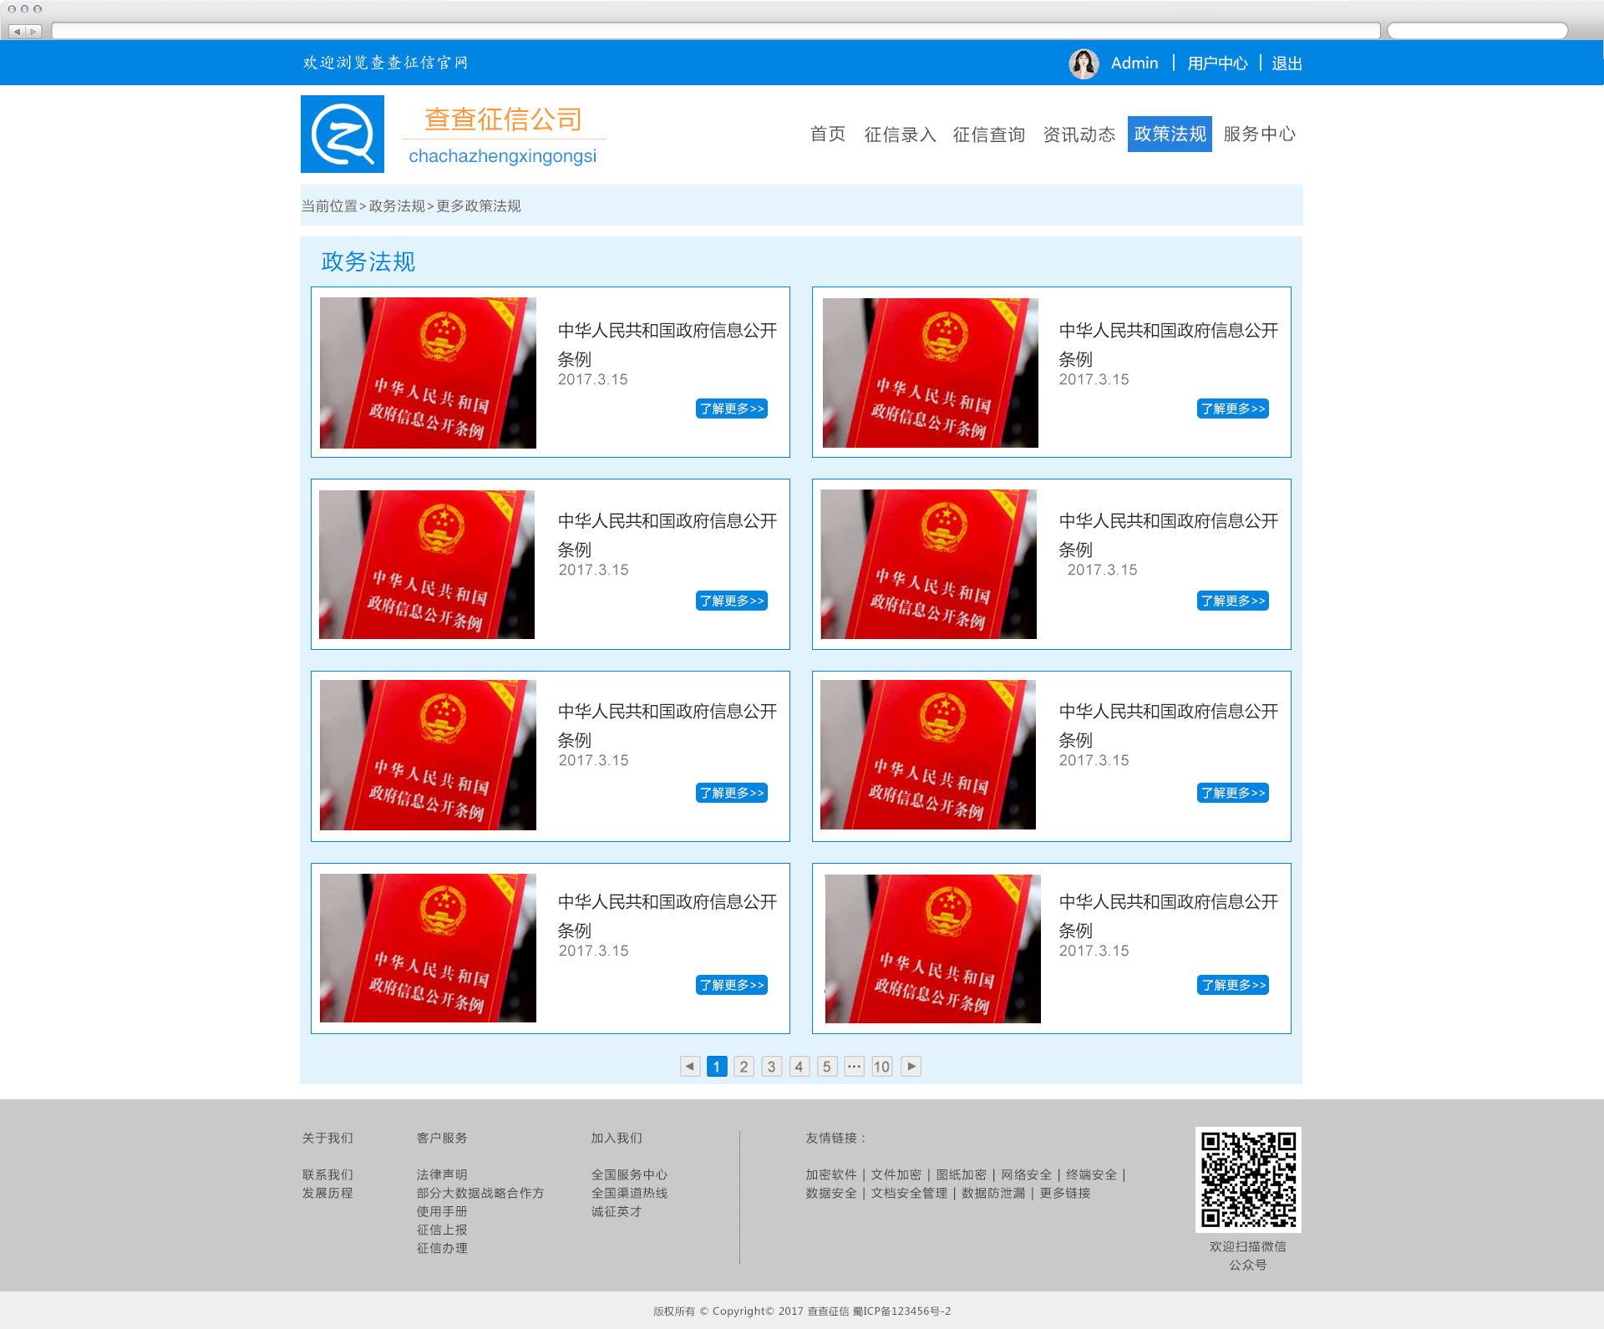Image resolution: width=1604 pixels, height=1329 pixels.
Task: Click the blue company logo
Action: tap(343, 134)
